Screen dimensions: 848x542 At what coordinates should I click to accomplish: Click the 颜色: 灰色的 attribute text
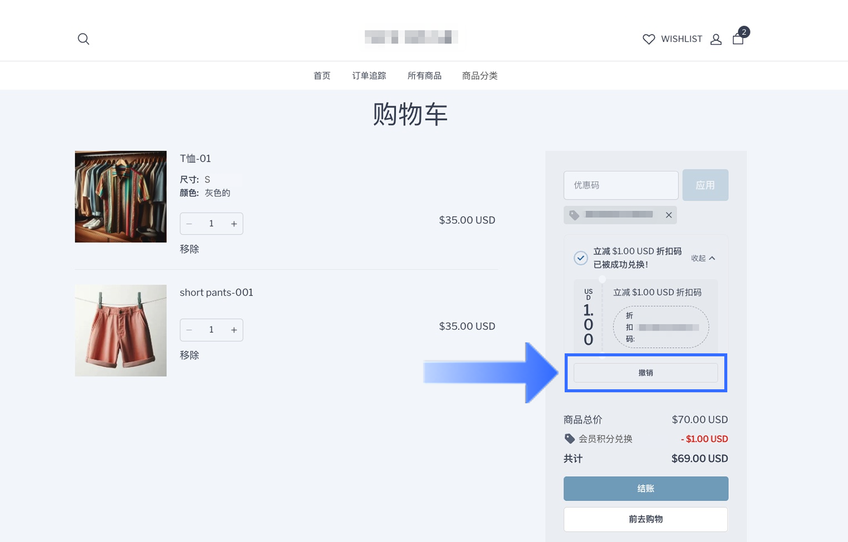[205, 193]
